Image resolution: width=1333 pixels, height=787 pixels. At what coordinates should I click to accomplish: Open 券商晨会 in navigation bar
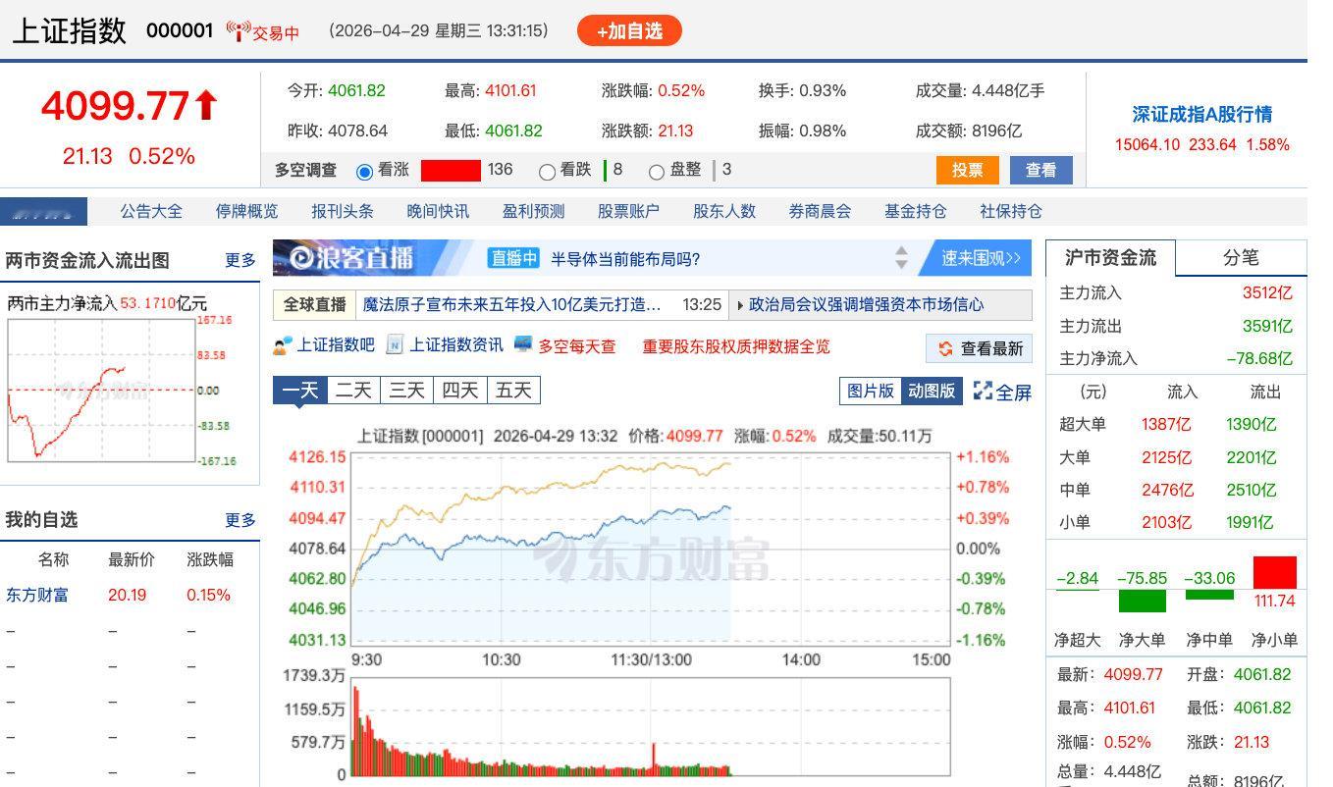[820, 211]
